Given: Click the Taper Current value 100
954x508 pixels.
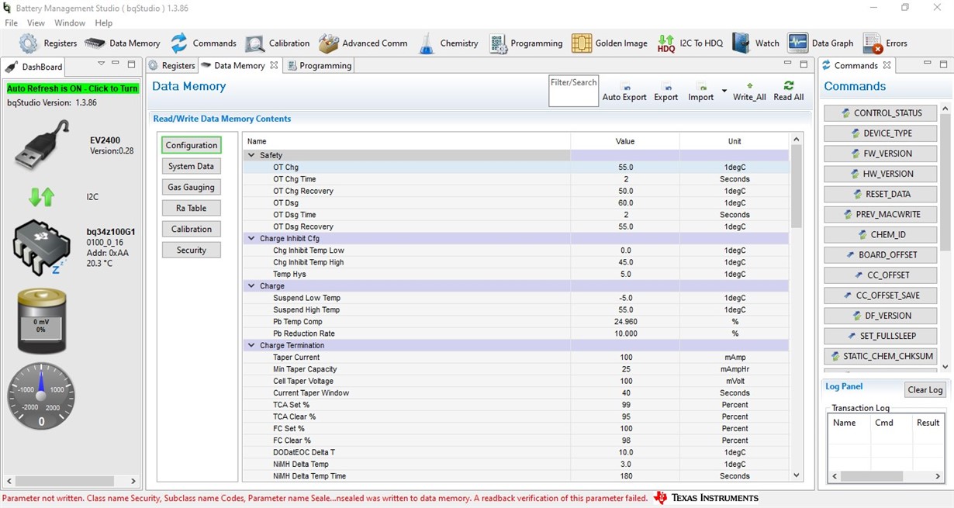Looking at the screenshot, I should coord(625,358).
